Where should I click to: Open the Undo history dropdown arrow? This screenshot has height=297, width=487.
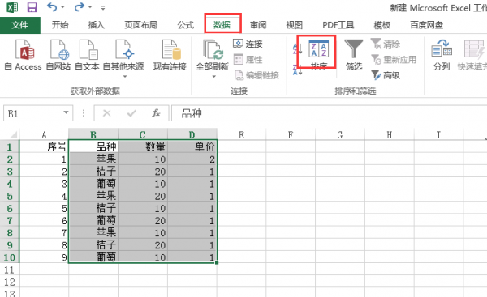(63, 7)
